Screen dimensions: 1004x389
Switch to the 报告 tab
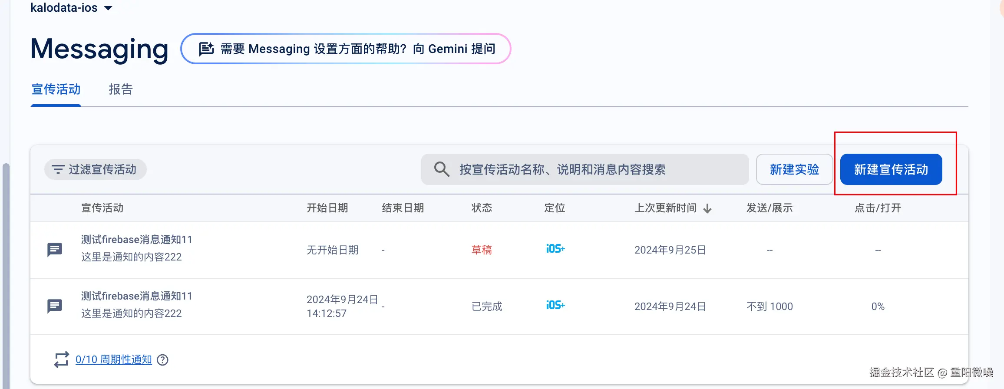(121, 89)
